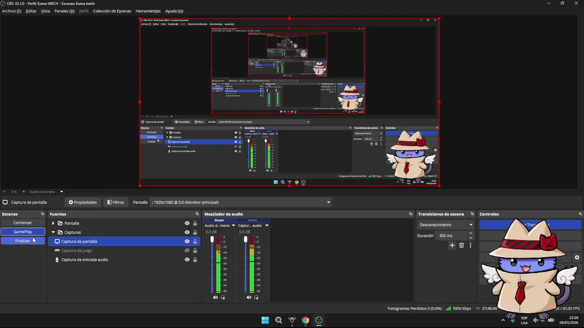Open the Desvanecimiento transition dropdown
Image resolution: width=584 pixels, height=328 pixels.
tap(446, 225)
